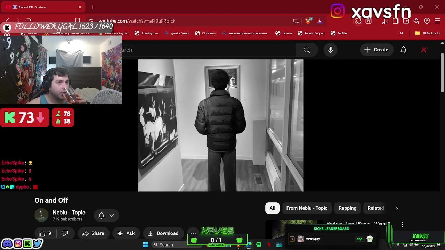Screen dimensions: 445x250
Task: Open the Lenovo Support bookmark
Action: [311, 33]
